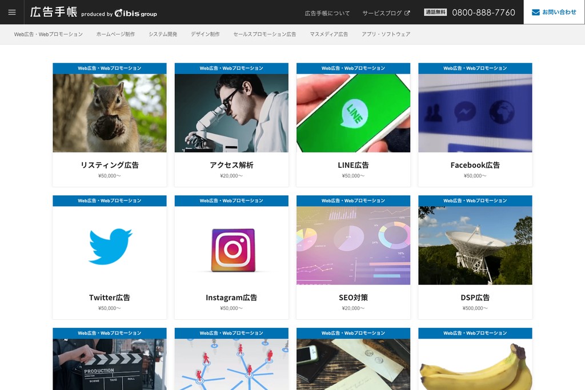Click the envelope icon in お問い合わせ button

pyautogui.click(x=536, y=13)
